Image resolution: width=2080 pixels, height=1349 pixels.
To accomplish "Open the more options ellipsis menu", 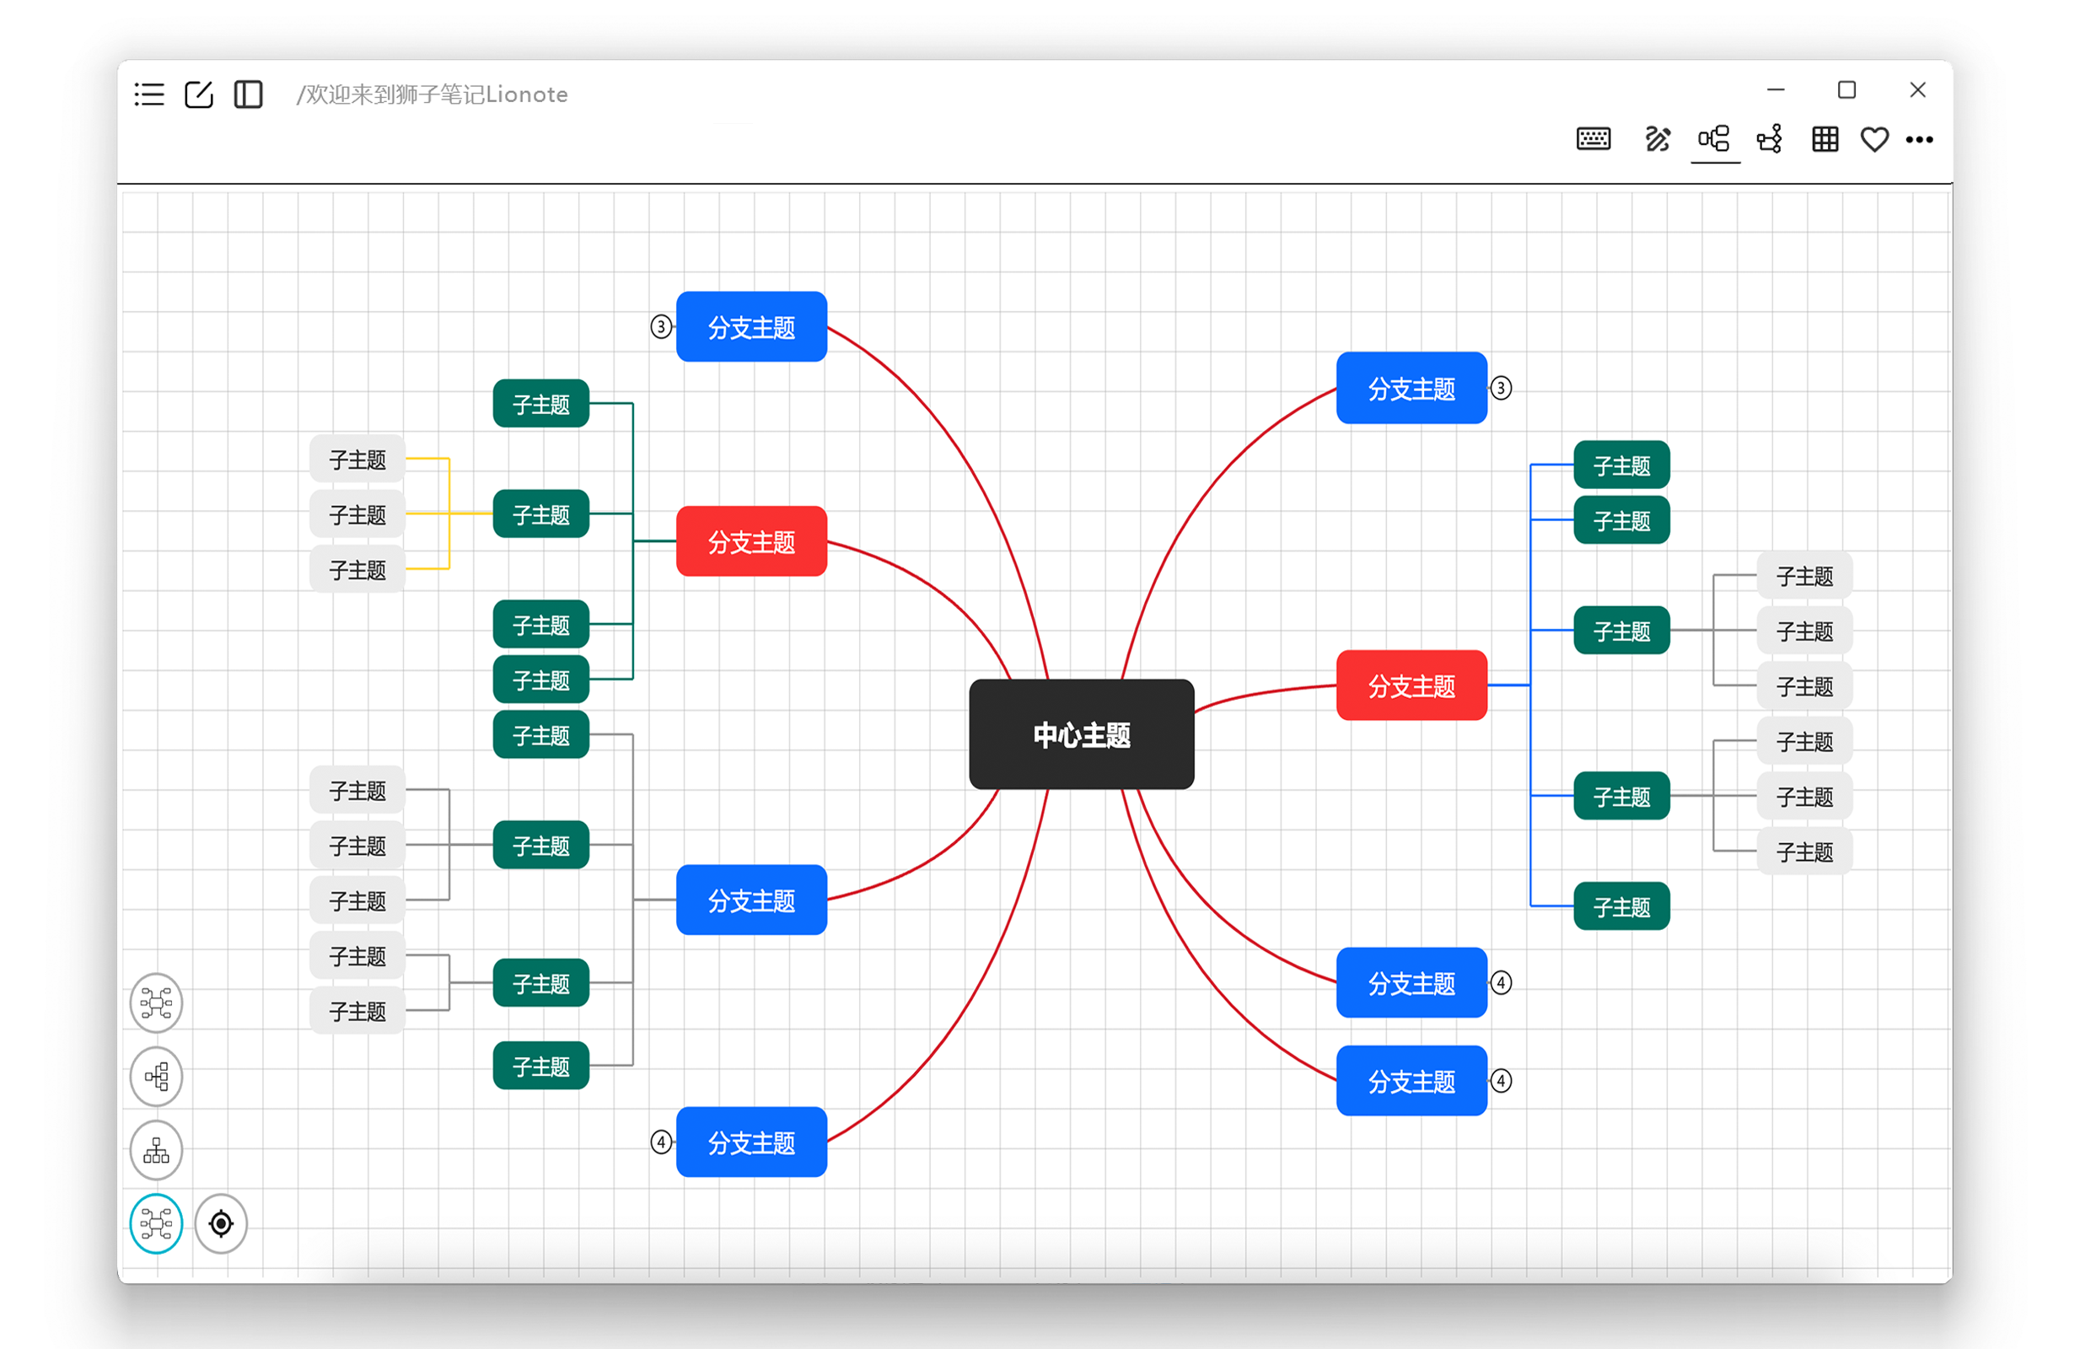I will pos(1919,140).
